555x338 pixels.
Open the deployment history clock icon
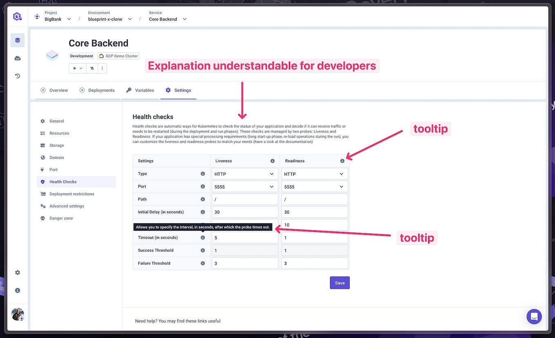(x=17, y=76)
